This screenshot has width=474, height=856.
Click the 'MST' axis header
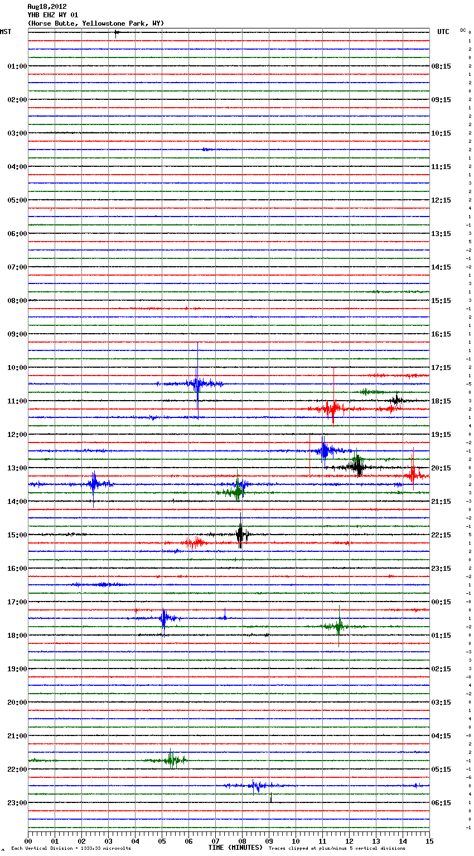coord(6,32)
